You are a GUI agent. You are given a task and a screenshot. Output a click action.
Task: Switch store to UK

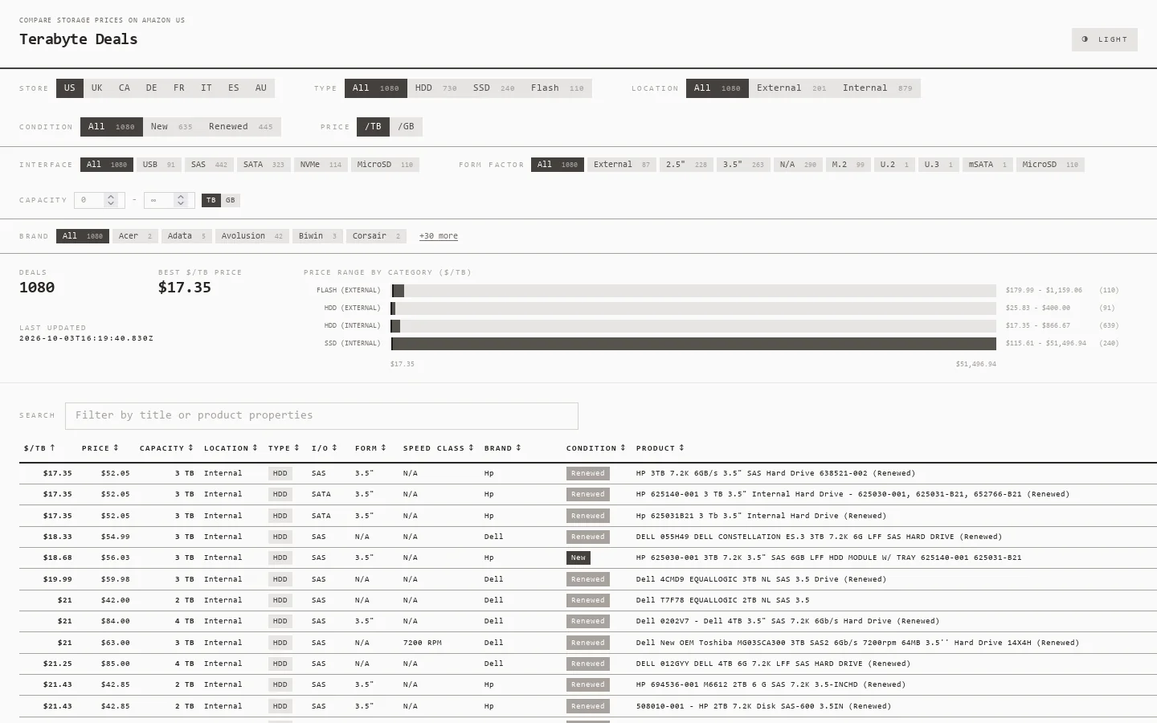point(96,88)
